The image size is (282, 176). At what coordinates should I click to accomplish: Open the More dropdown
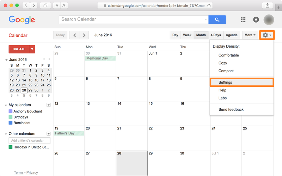250,35
